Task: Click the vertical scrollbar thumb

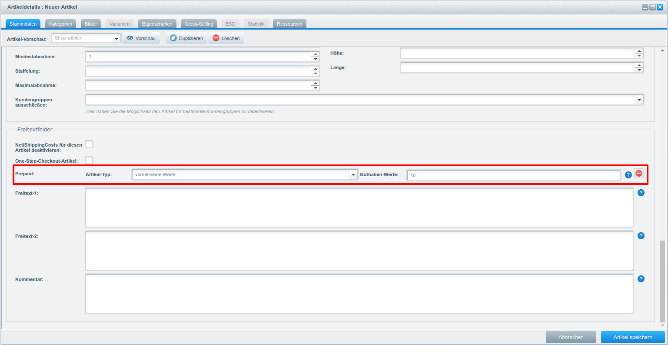Action: (x=662, y=281)
